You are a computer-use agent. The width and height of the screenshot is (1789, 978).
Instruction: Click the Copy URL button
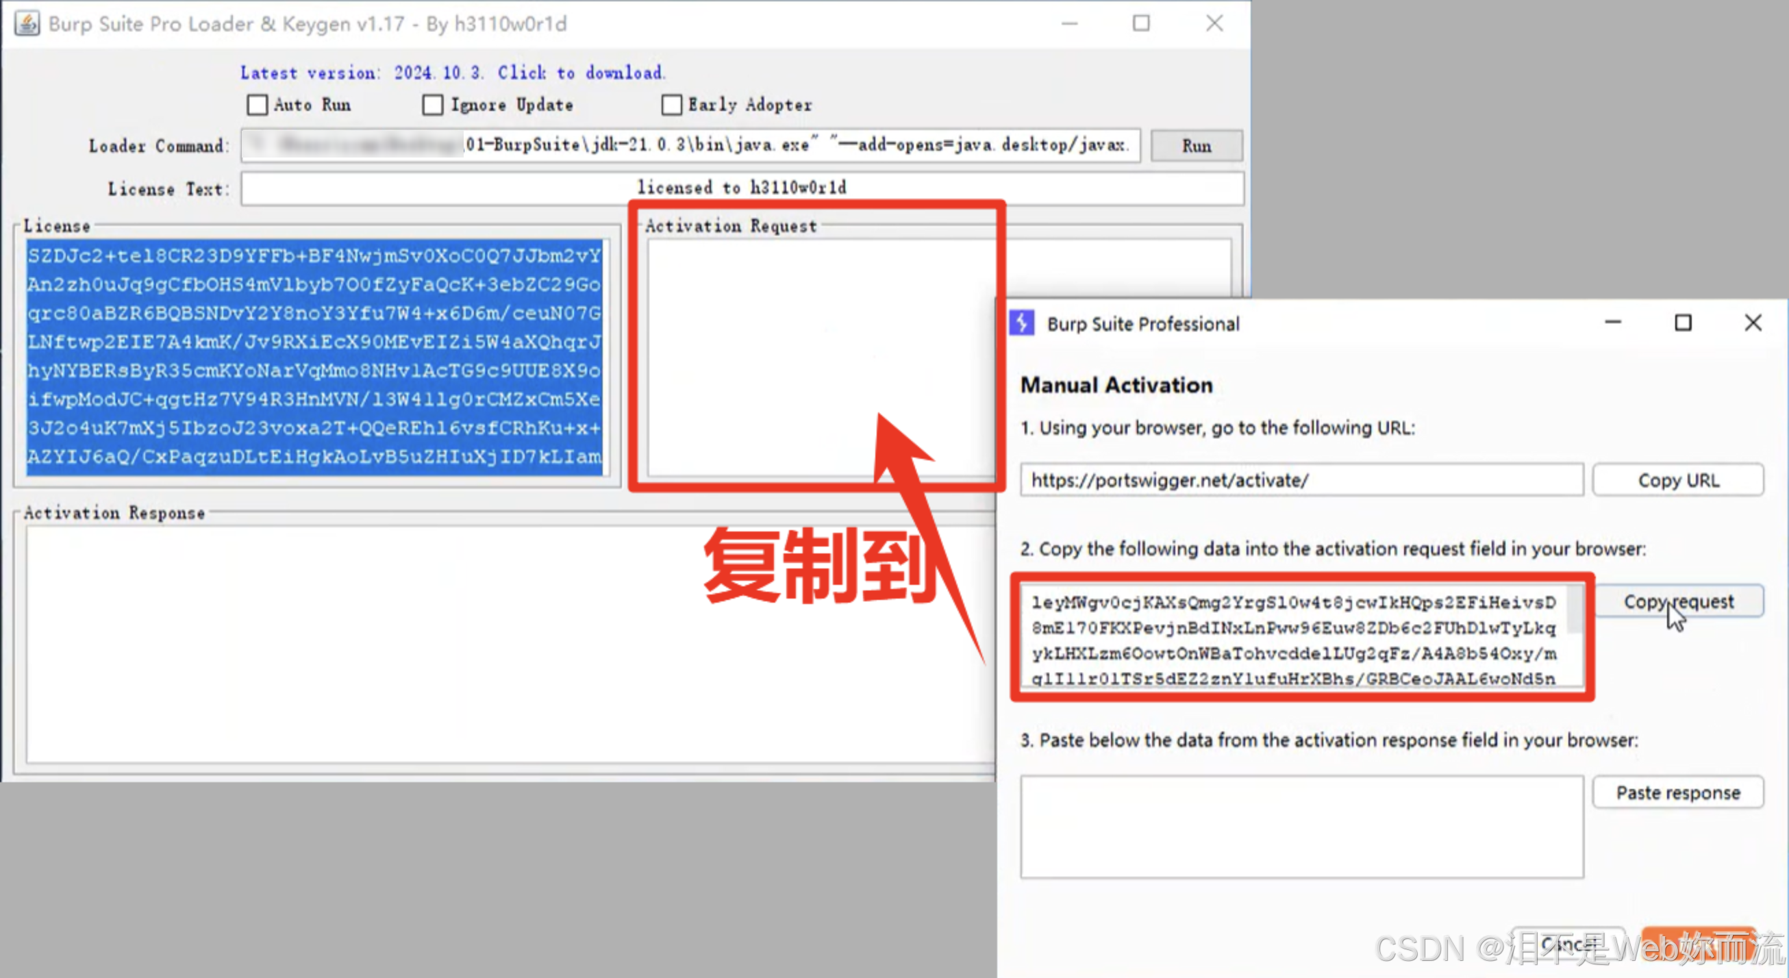(x=1678, y=480)
